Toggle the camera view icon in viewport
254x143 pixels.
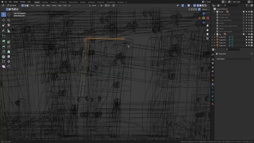[x=207, y=34]
